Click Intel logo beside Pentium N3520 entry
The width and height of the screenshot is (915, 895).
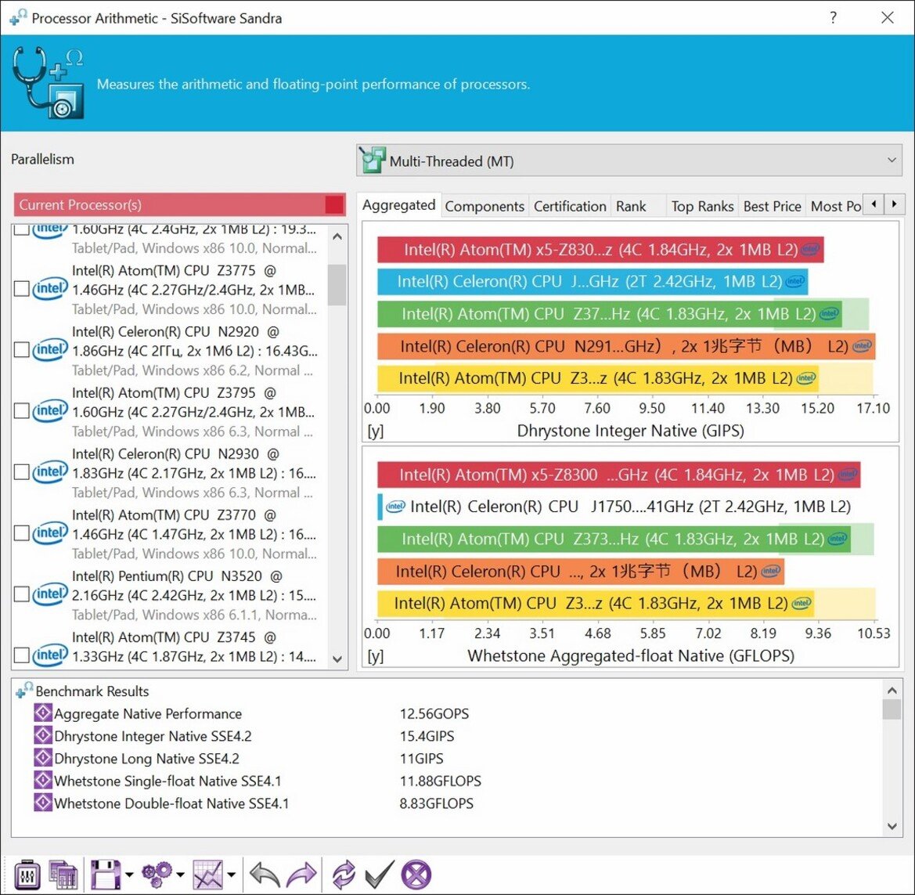(50, 594)
